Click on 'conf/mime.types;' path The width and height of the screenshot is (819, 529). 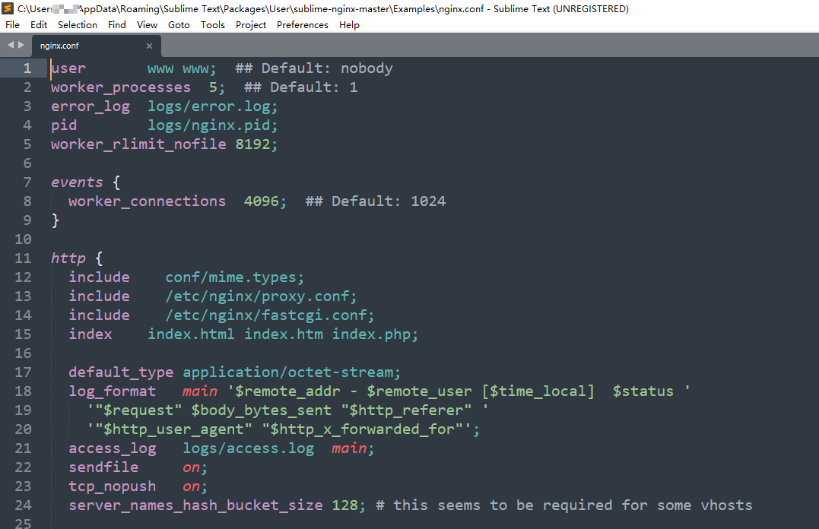tap(234, 277)
